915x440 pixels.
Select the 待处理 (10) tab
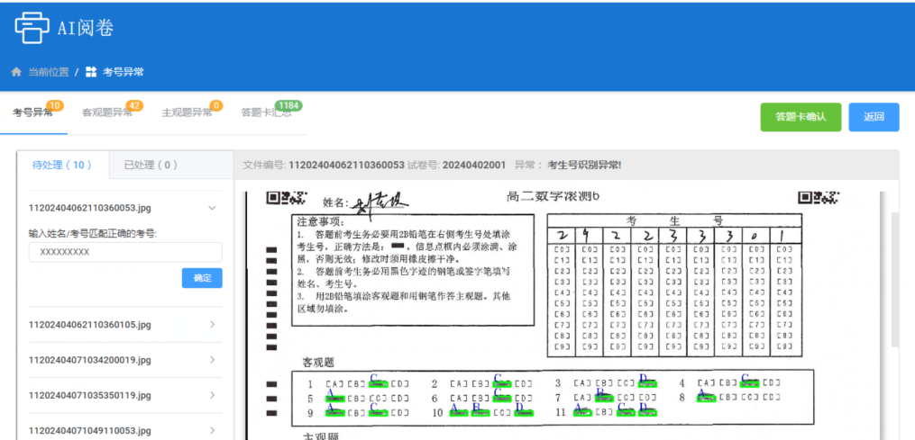point(62,166)
